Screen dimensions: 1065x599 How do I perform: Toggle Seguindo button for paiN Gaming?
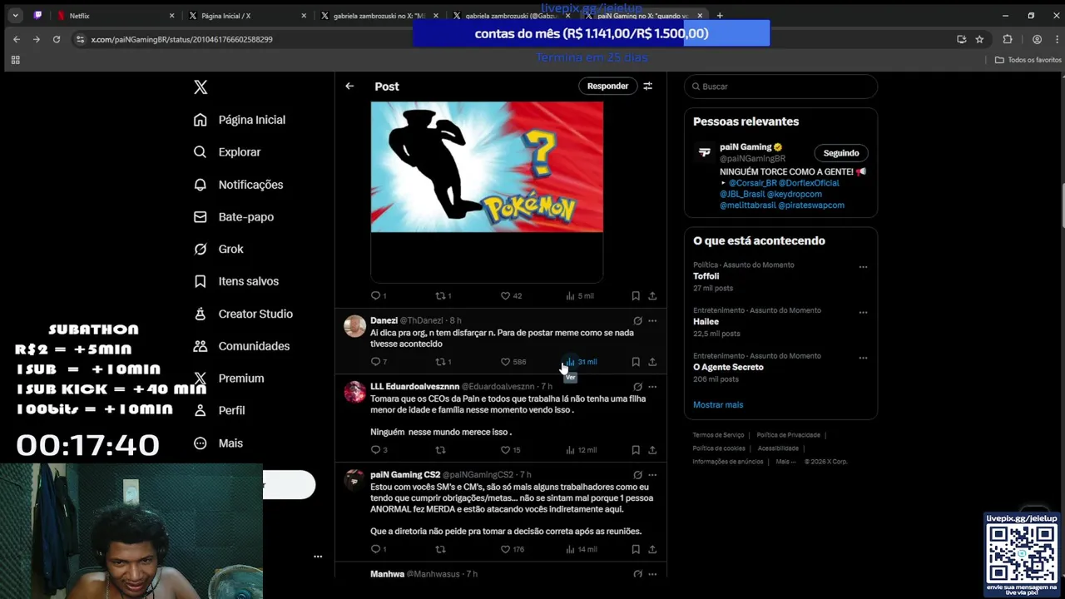point(841,153)
